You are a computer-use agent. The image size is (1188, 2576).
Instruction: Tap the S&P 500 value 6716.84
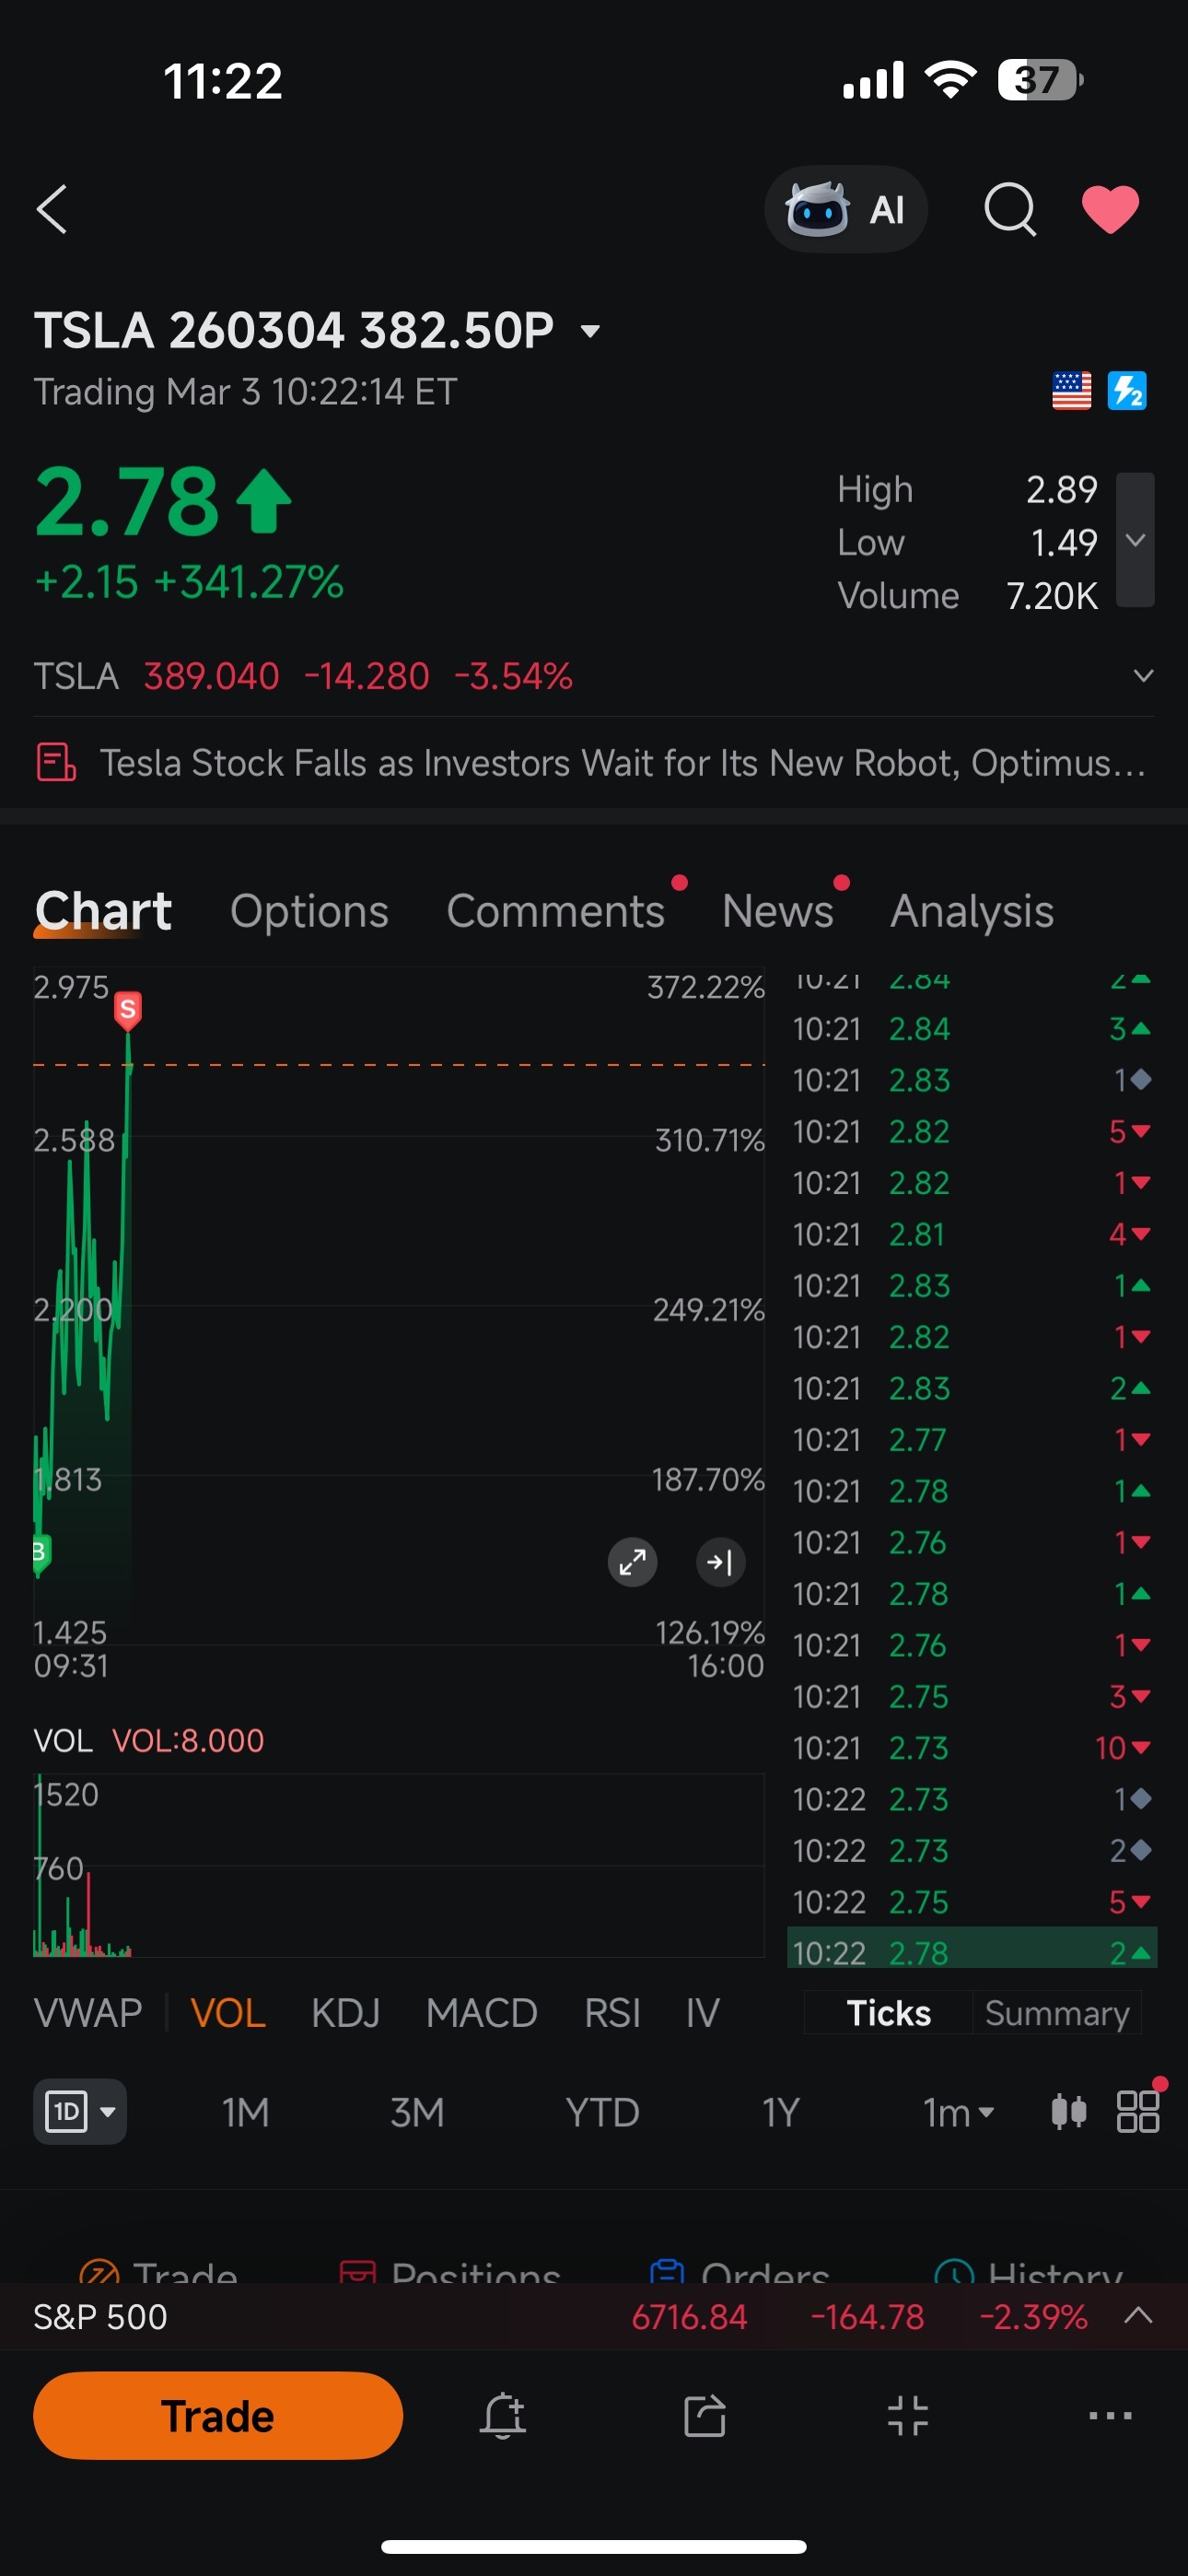[x=689, y=2317]
